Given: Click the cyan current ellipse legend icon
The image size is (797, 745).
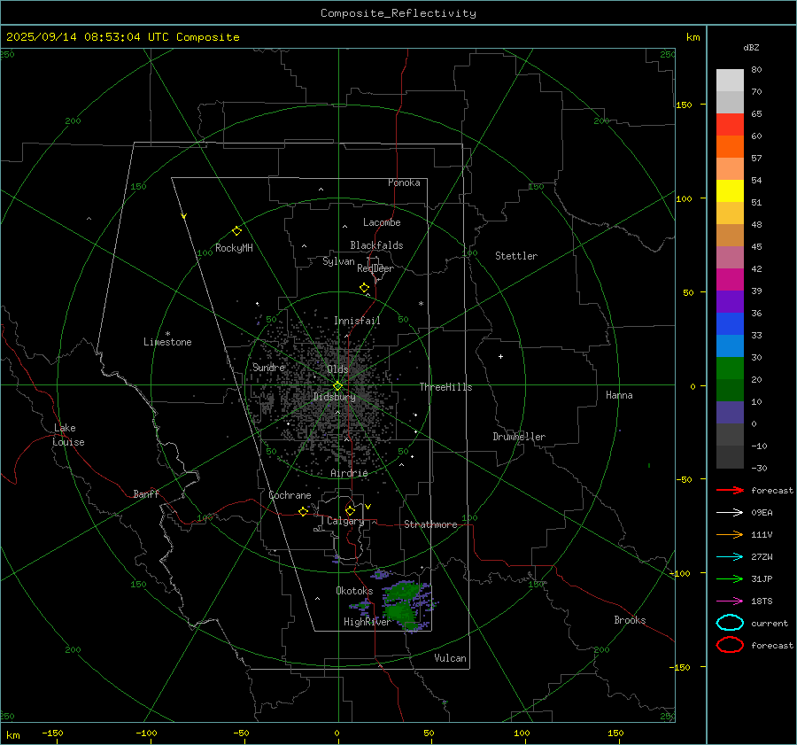Looking at the screenshot, I should (730, 623).
